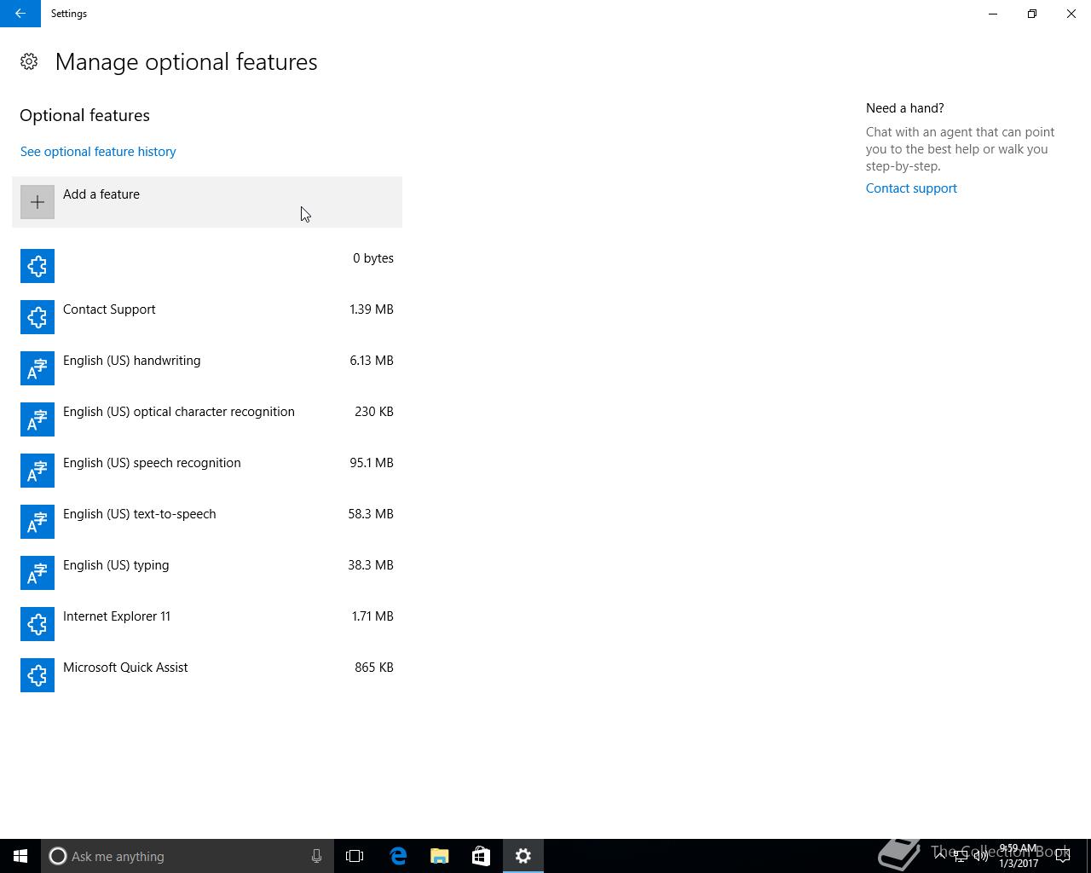Show hidden tray icons chevron
Image resolution: width=1091 pixels, height=873 pixels.
pos(940,856)
